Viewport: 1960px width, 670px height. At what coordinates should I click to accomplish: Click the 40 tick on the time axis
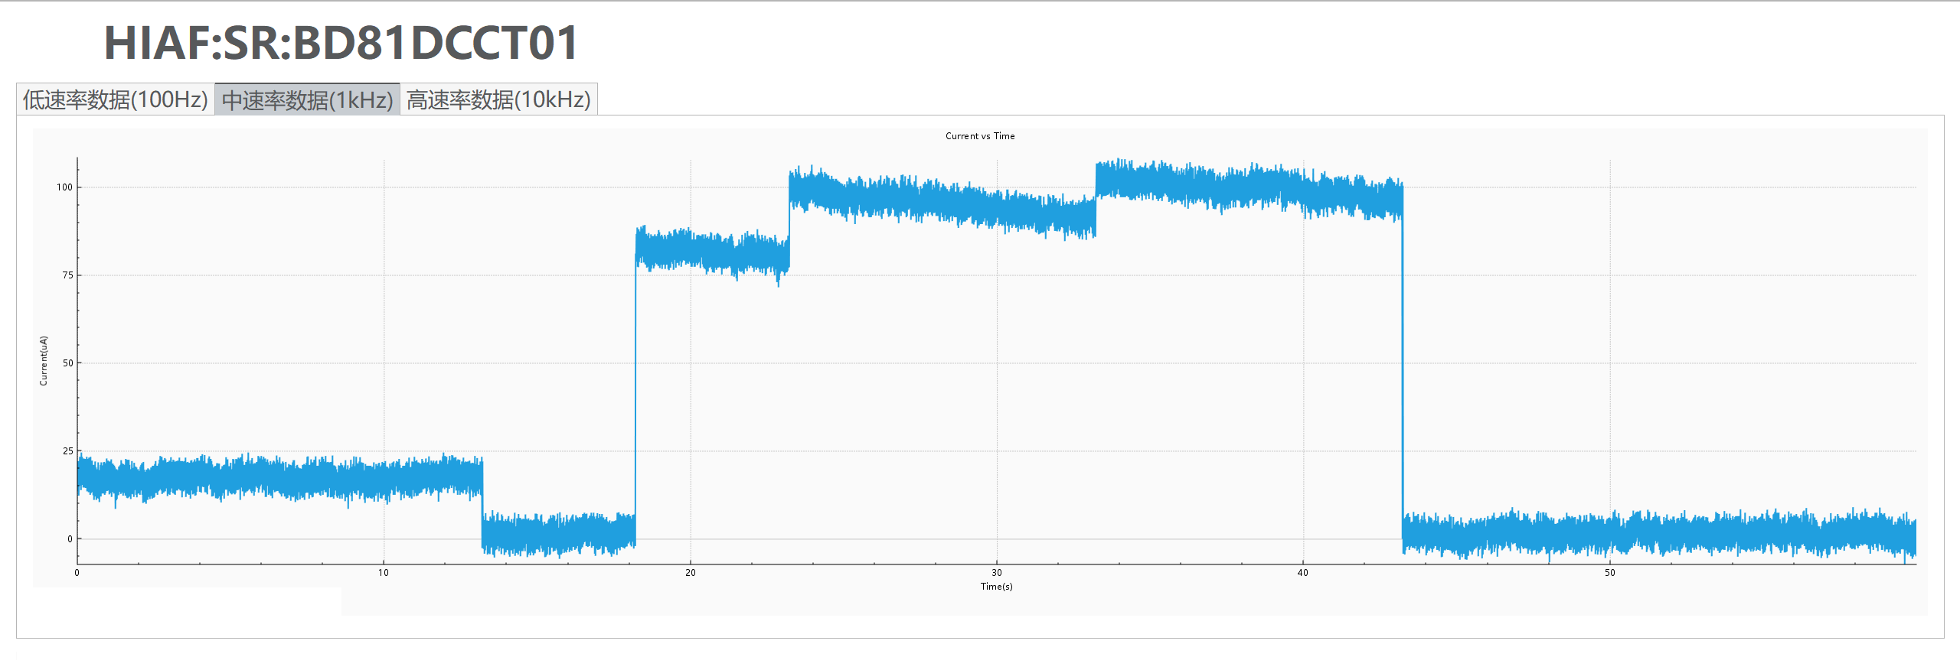click(1303, 573)
